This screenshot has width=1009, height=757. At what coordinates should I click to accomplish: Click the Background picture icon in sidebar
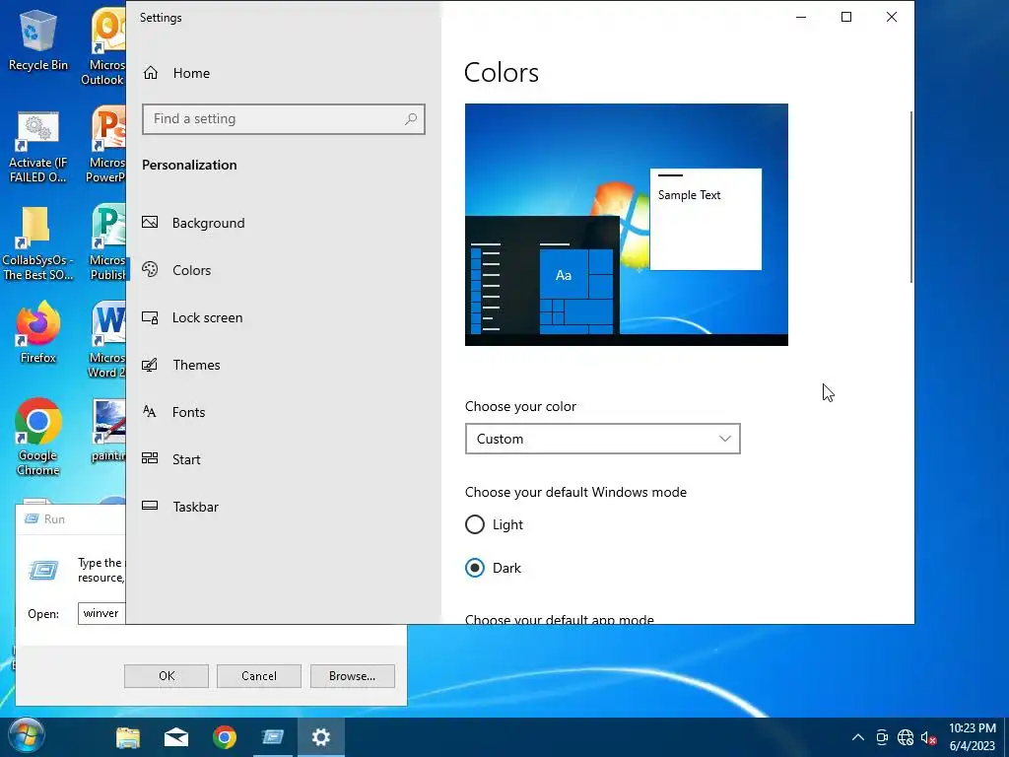coord(150,222)
